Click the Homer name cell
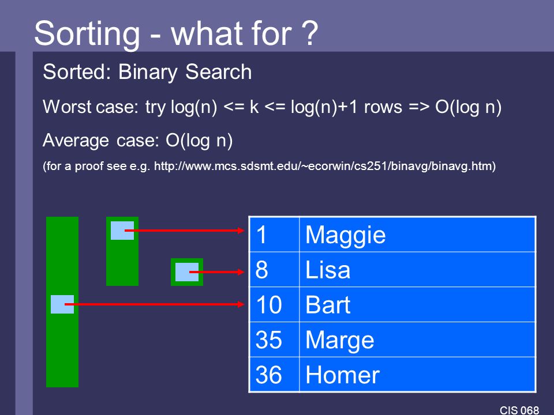 click(417, 375)
